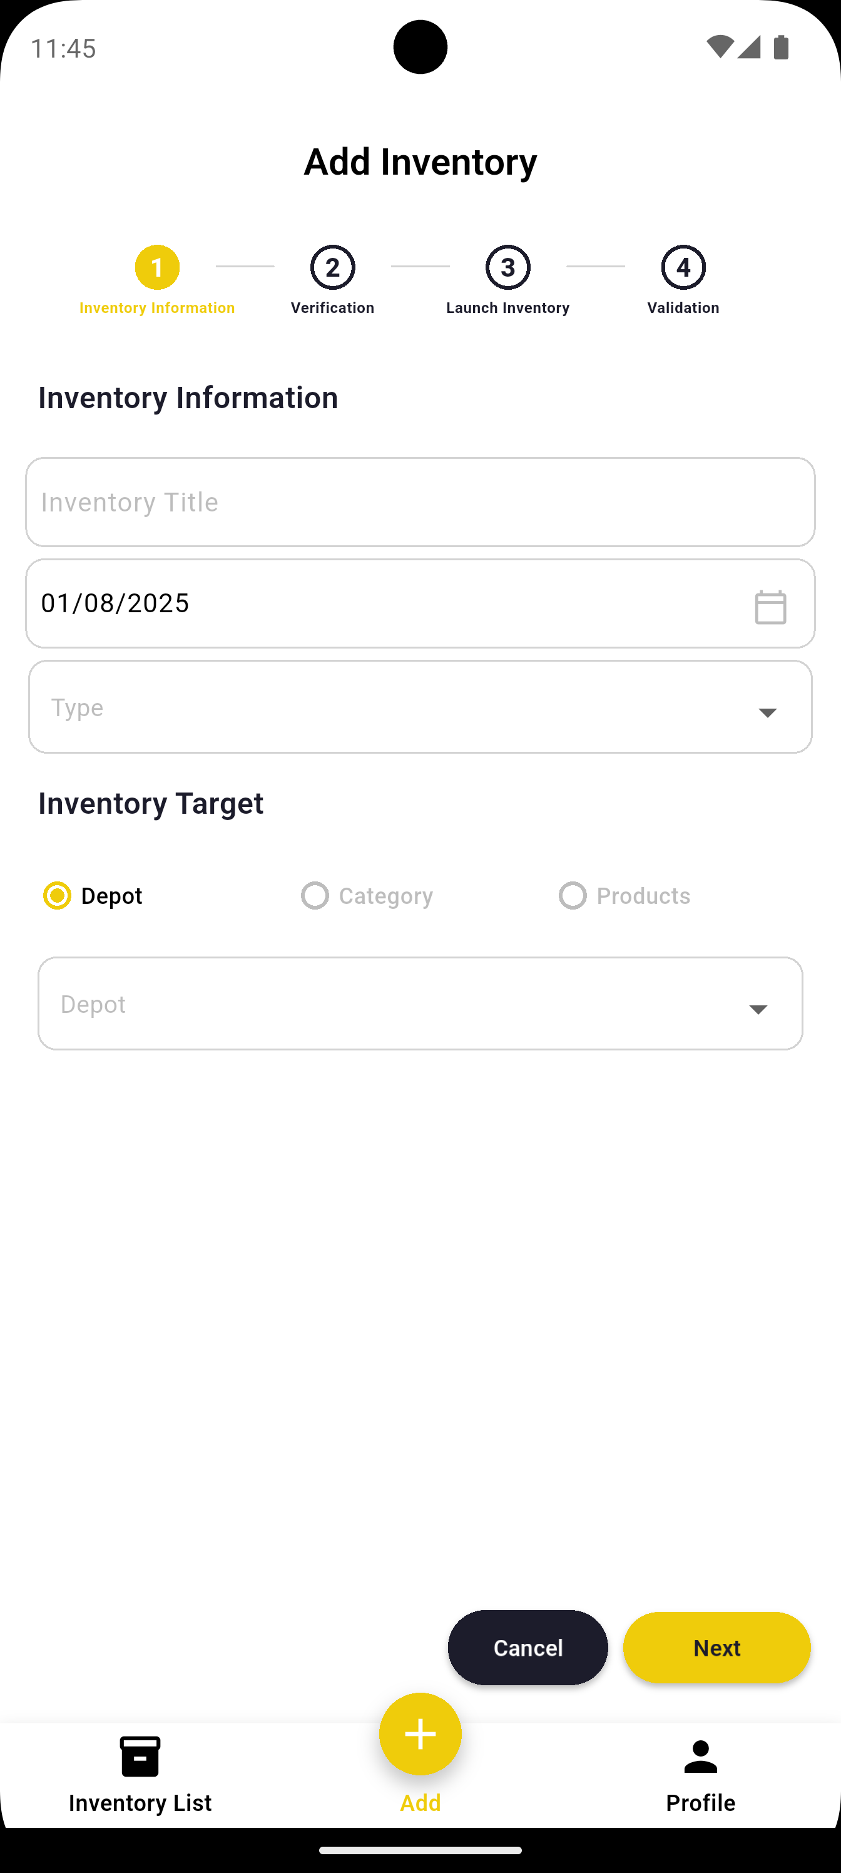Select the Depot radio button
Screen dimensions: 841x1873
(58, 896)
